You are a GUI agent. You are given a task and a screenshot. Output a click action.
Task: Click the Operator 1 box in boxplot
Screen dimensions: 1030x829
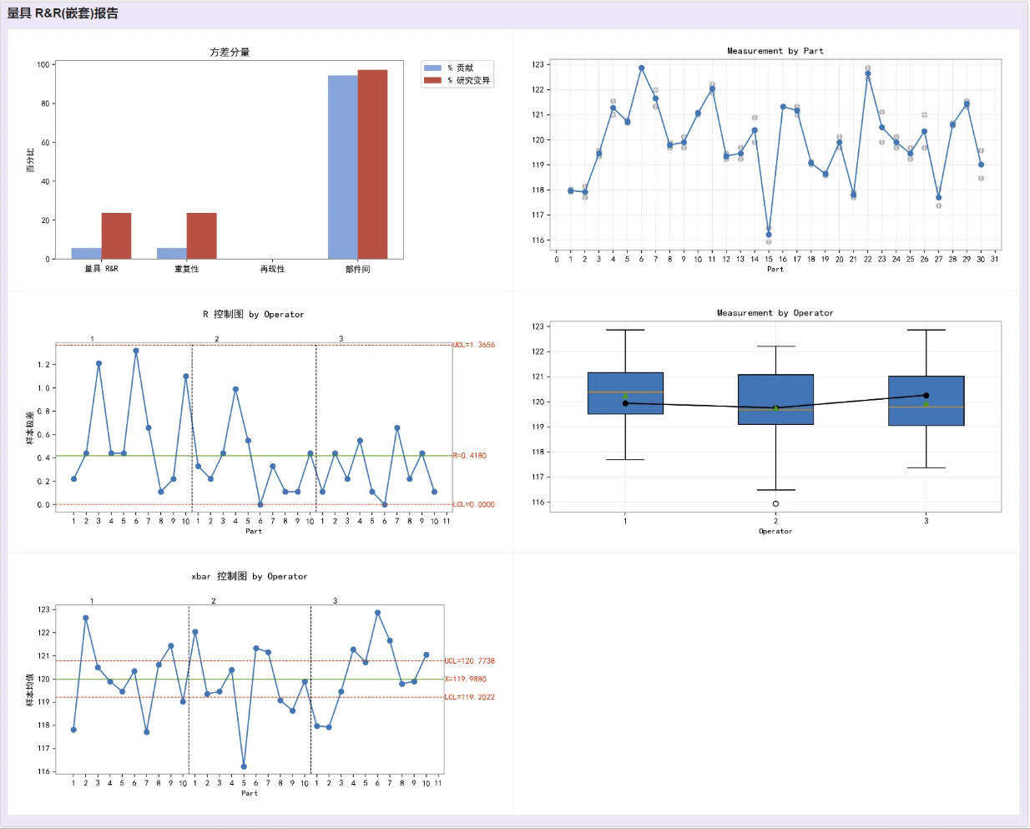[625, 393]
